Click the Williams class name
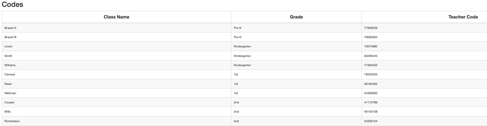487x126 pixels. (x=10, y=65)
